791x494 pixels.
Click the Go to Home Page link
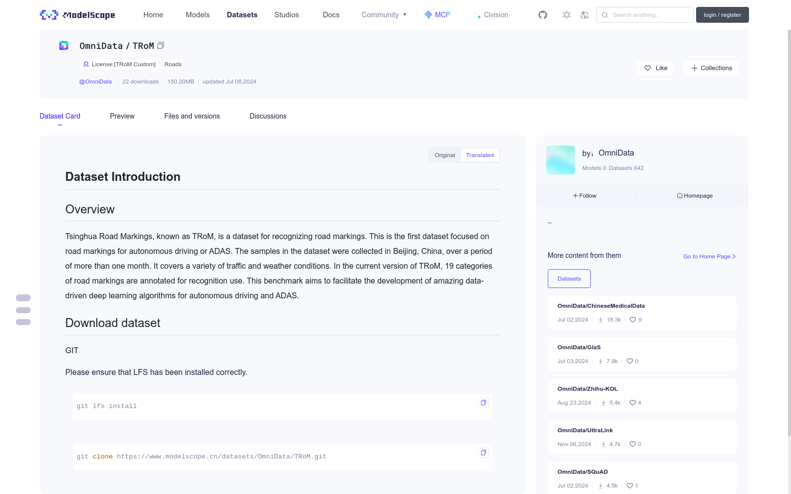[709, 256]
